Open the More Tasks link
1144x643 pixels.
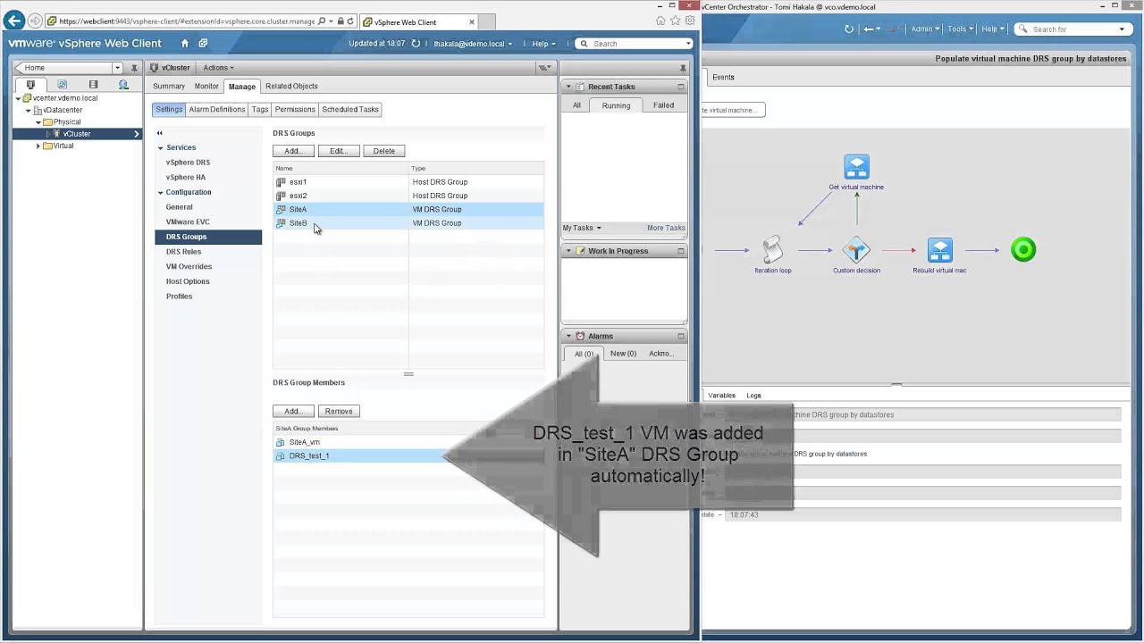tap(666, 228)
